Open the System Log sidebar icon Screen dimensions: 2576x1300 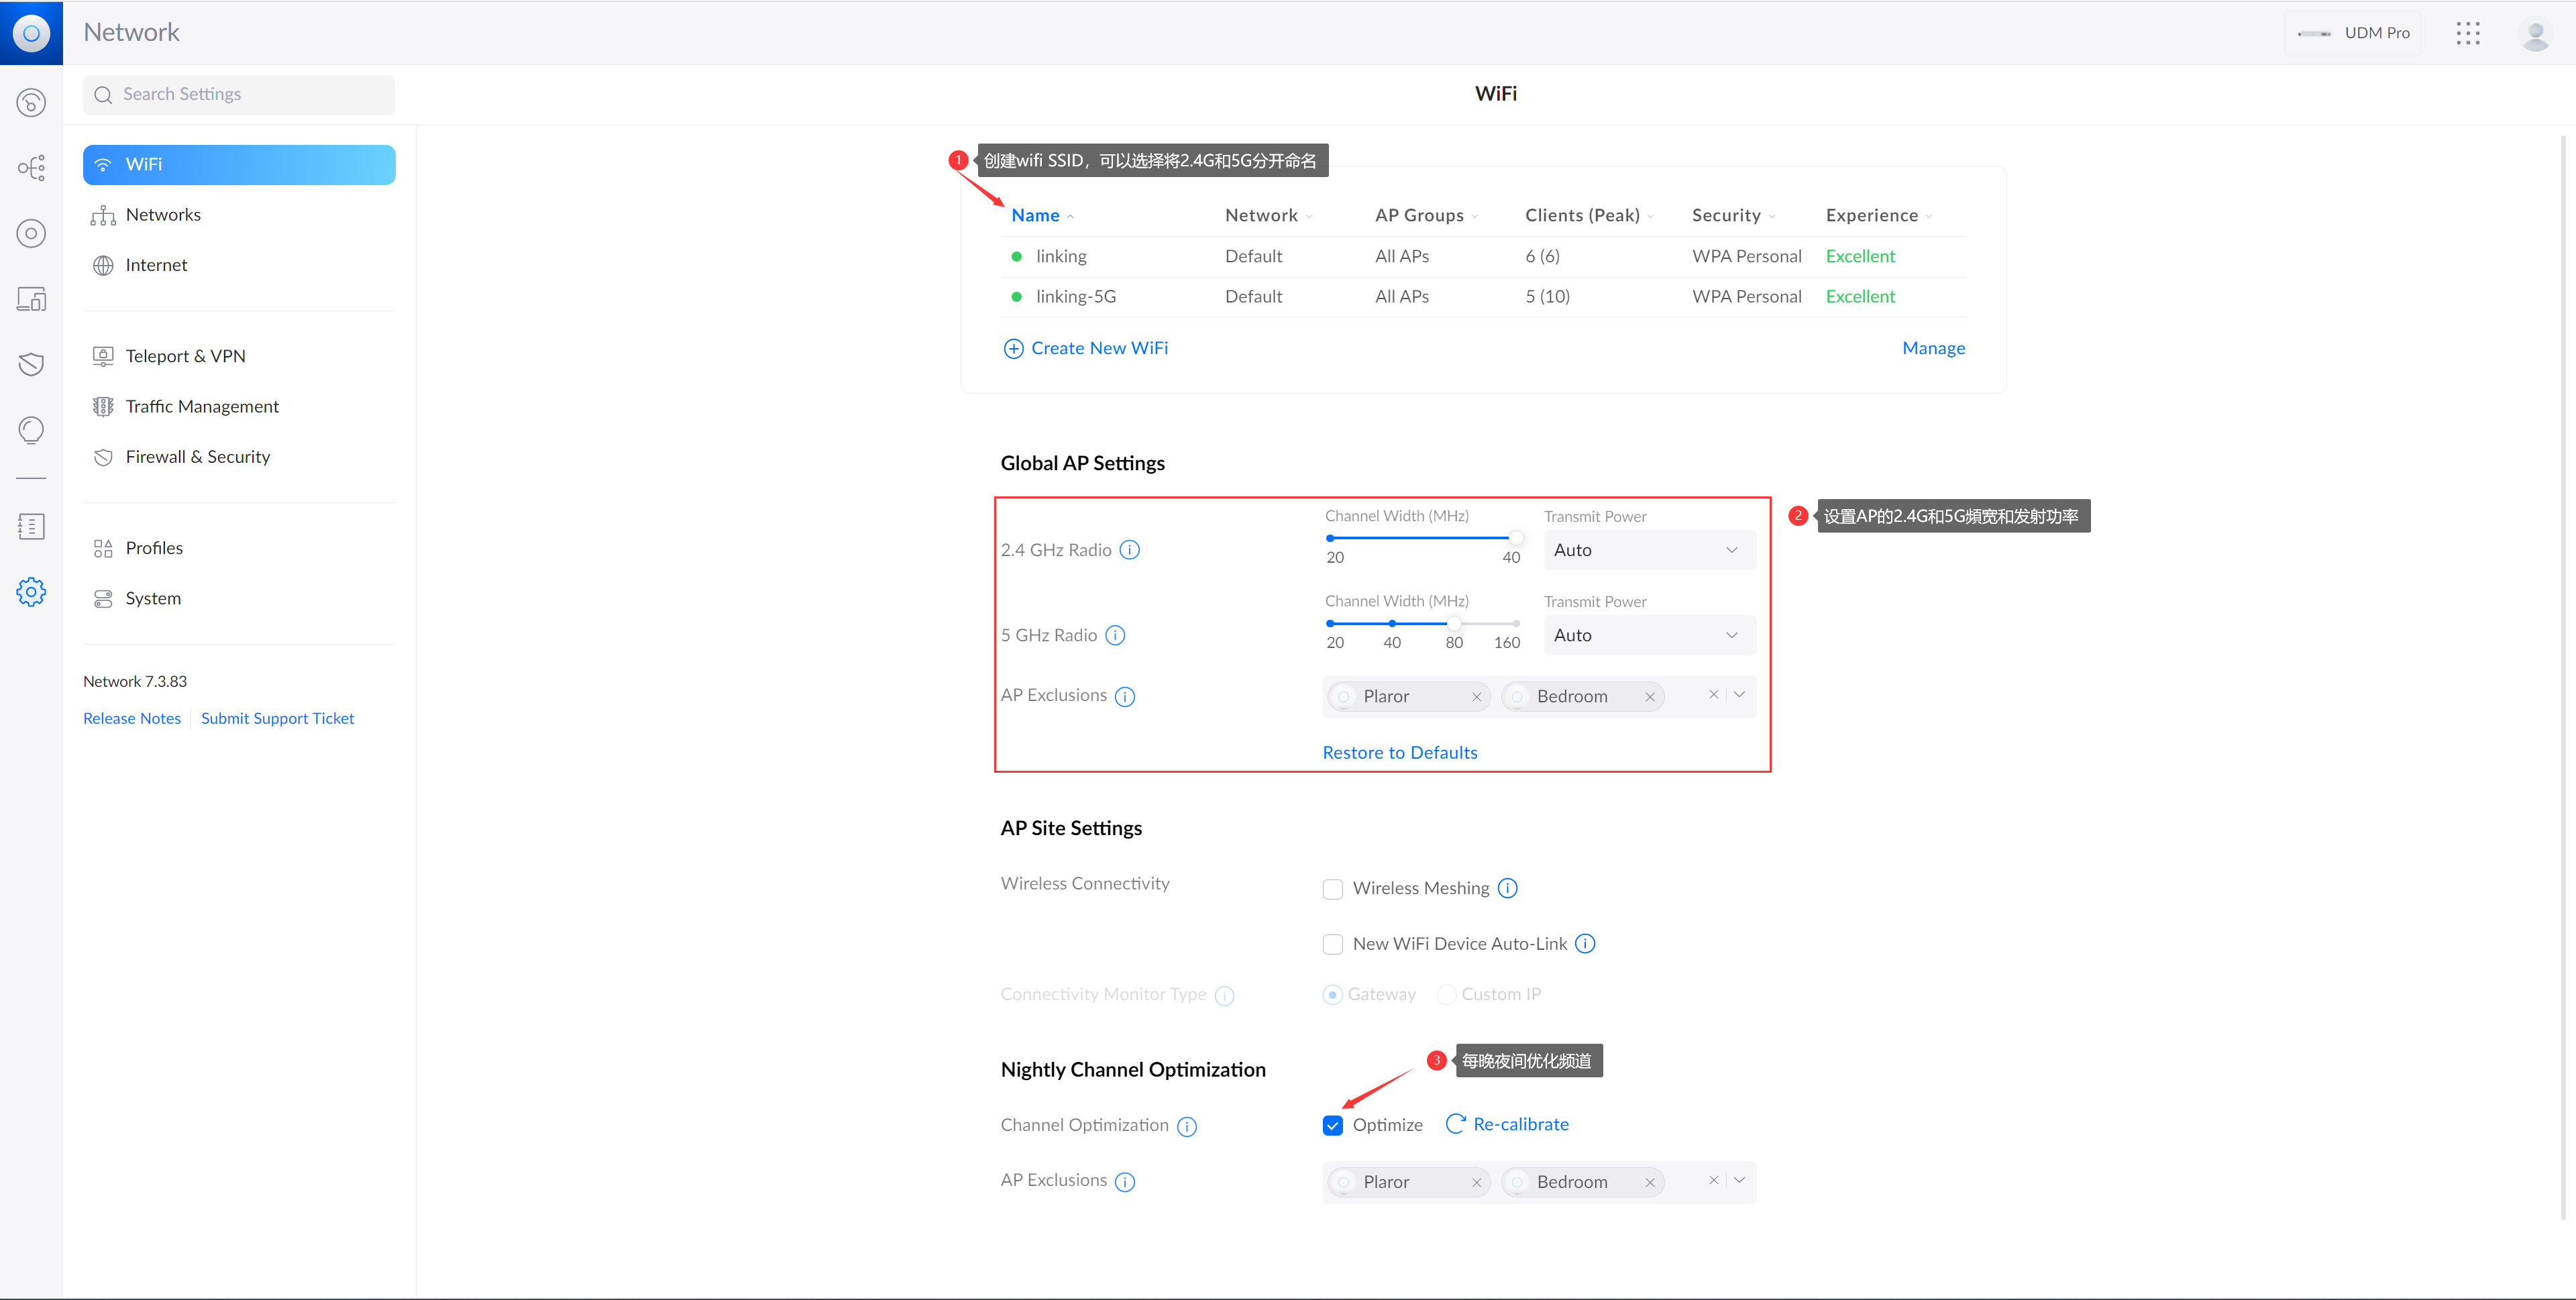pos(31,526)
